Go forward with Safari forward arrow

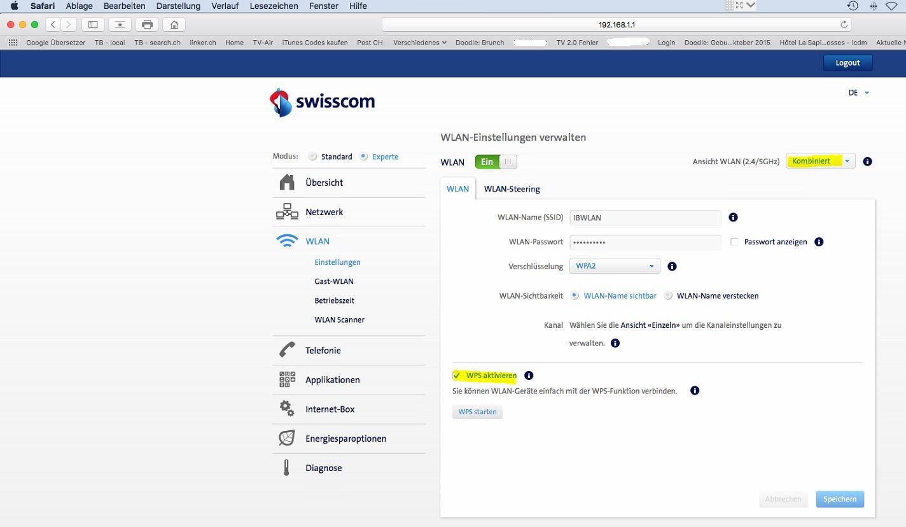click(x=69, y=25)
